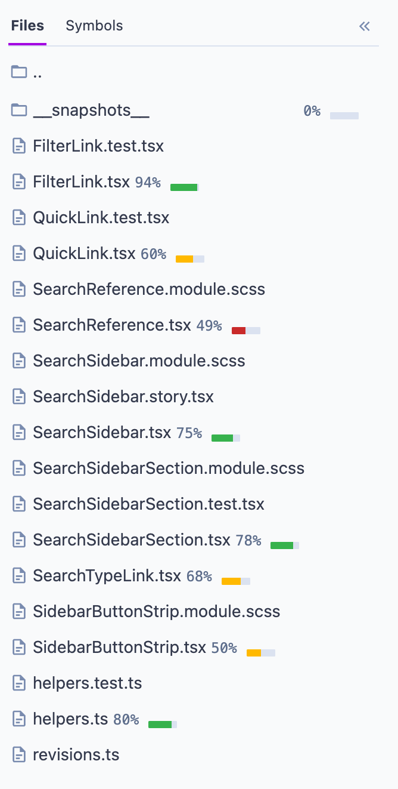The image size is (398, 789).
Task: Select the Files tab
Action: pyautogui.click(x=27, y=26)
